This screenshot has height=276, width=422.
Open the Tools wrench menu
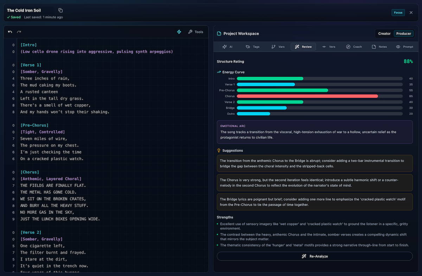pyautogui.click(x=196, y=32)
